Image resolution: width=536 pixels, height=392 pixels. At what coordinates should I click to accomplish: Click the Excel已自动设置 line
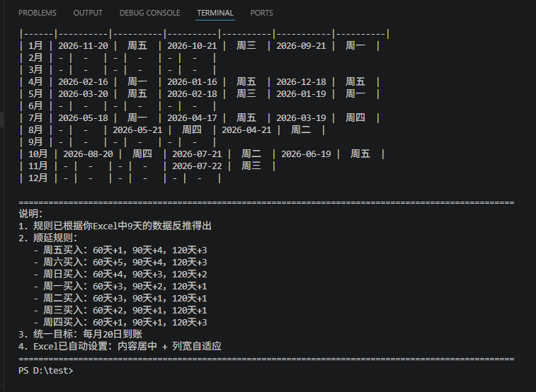pos(120,346)
